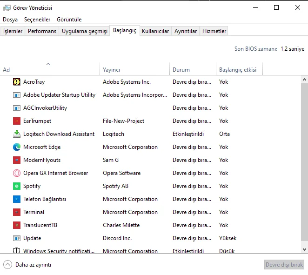Screen dimensions: 308x275
Task: Click the Orta startup impact value
Action: (x=224, y=134)
